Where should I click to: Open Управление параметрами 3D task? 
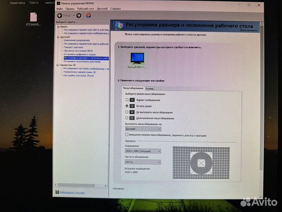(x=80, y=72)
